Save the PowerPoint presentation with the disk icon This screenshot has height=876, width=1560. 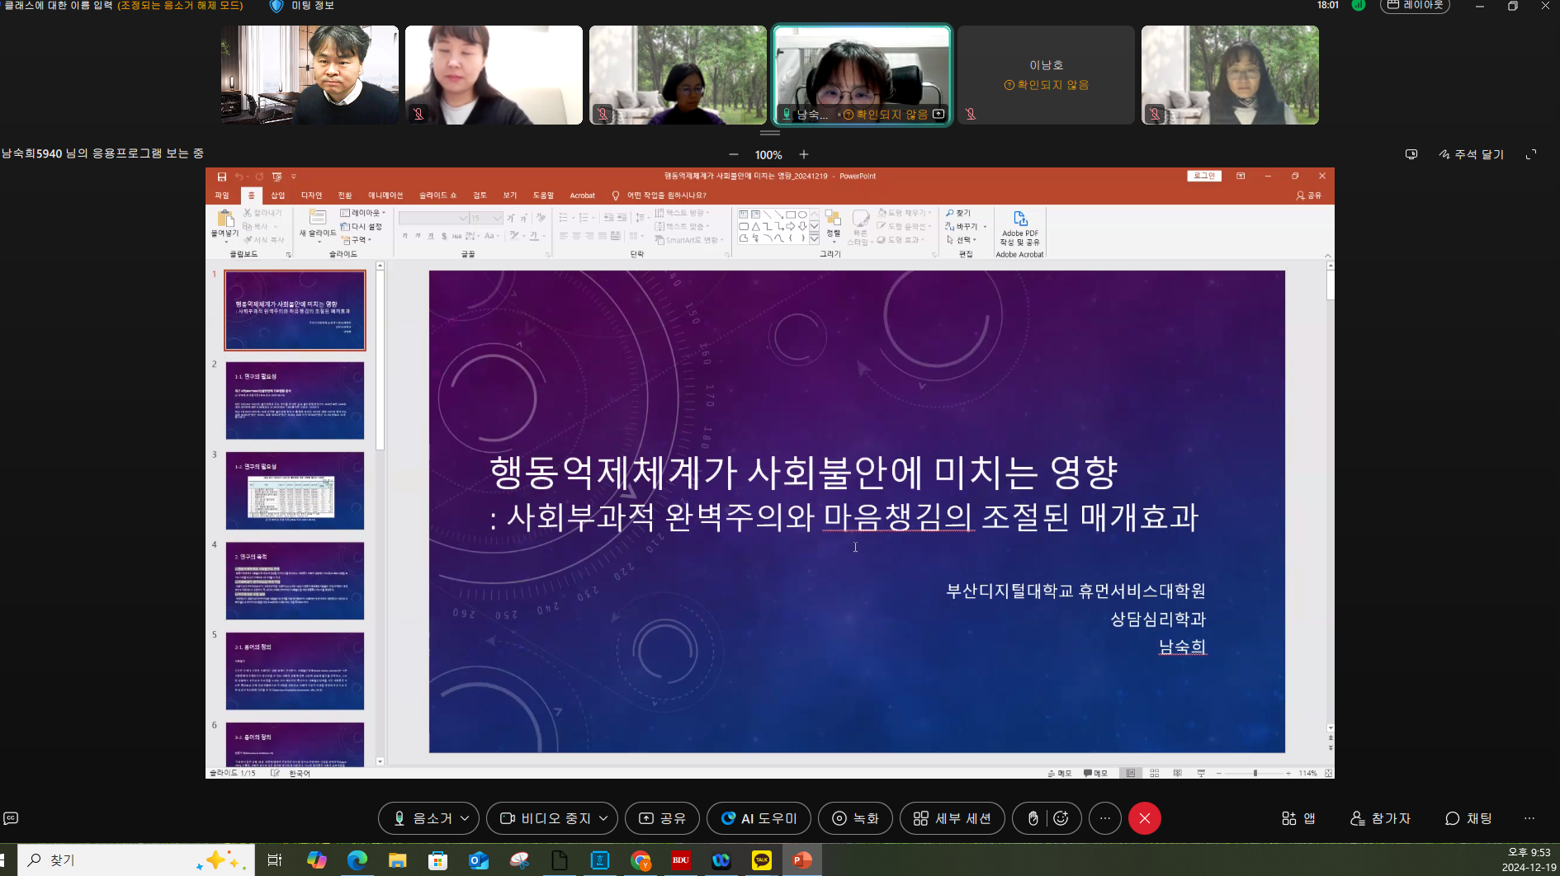[221, 177]
